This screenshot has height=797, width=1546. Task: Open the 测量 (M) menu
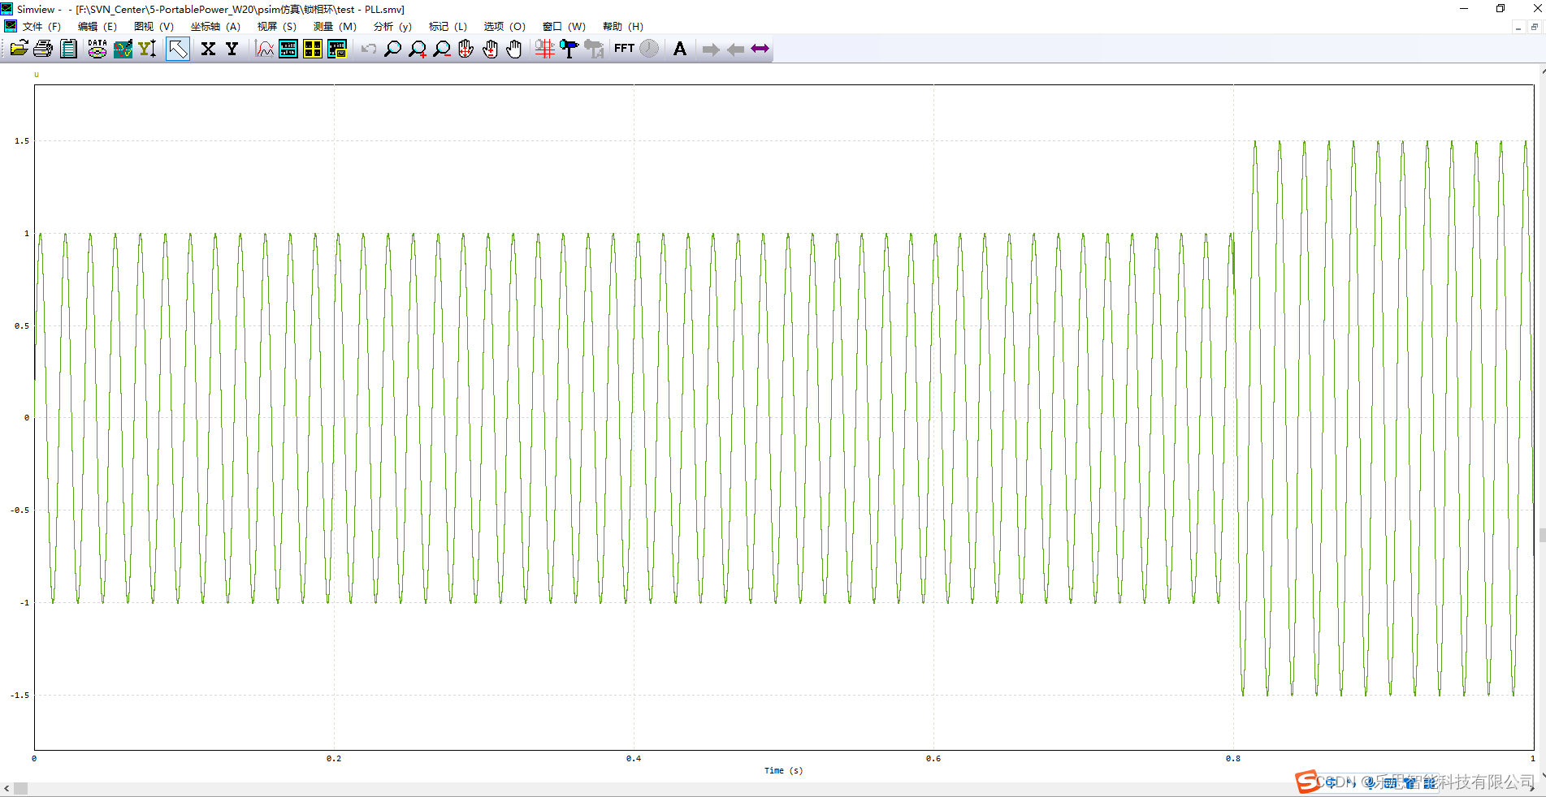335,27
